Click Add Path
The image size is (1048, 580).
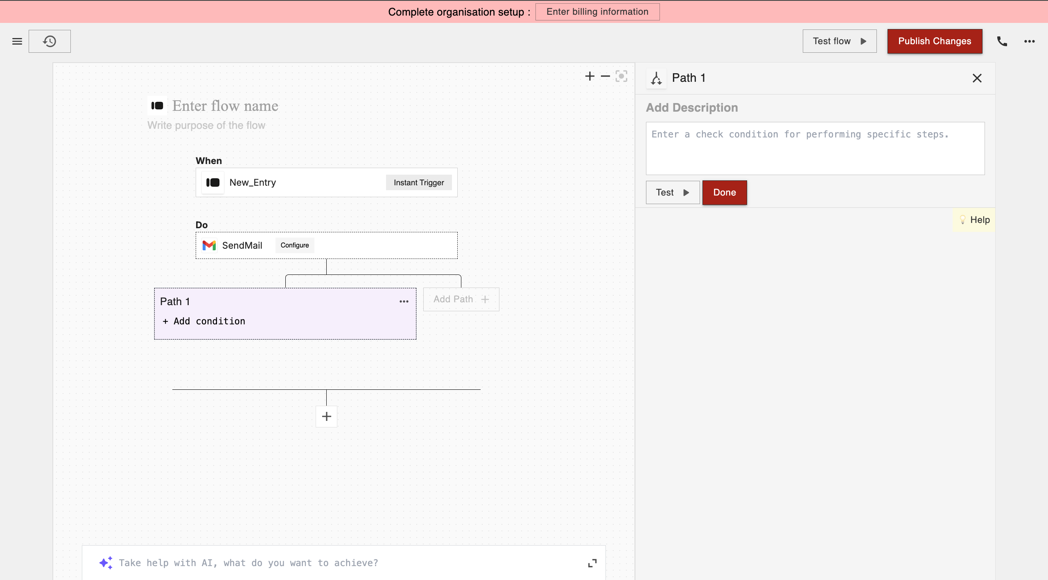pos(461,299)
